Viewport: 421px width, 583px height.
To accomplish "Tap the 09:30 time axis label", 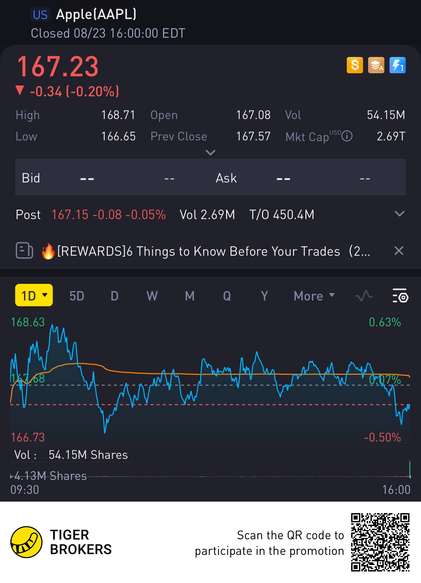I will [24, 490].
